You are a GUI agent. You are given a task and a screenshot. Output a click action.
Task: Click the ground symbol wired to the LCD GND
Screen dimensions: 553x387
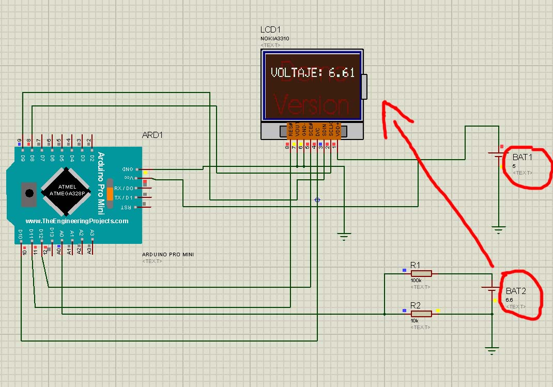[x=344, y=236]
